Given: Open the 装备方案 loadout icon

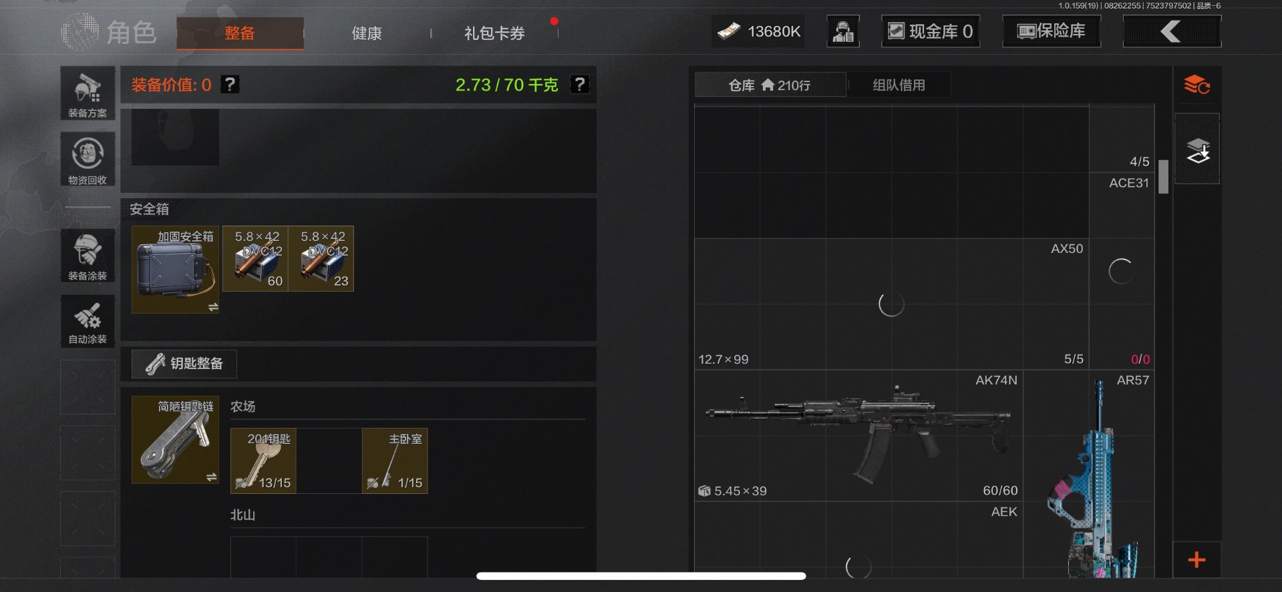Looking at the screenshot, I should pos(88,93).
